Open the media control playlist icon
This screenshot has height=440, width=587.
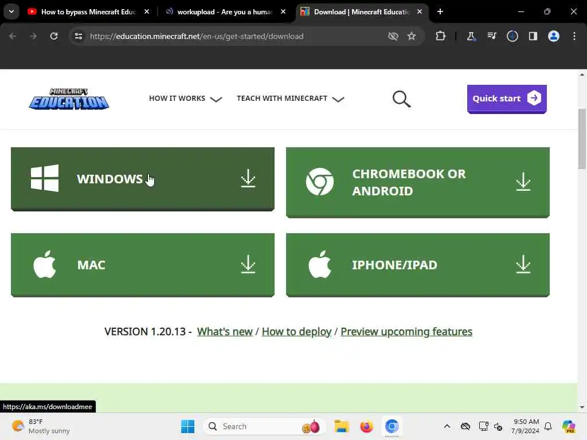(491, 36)
